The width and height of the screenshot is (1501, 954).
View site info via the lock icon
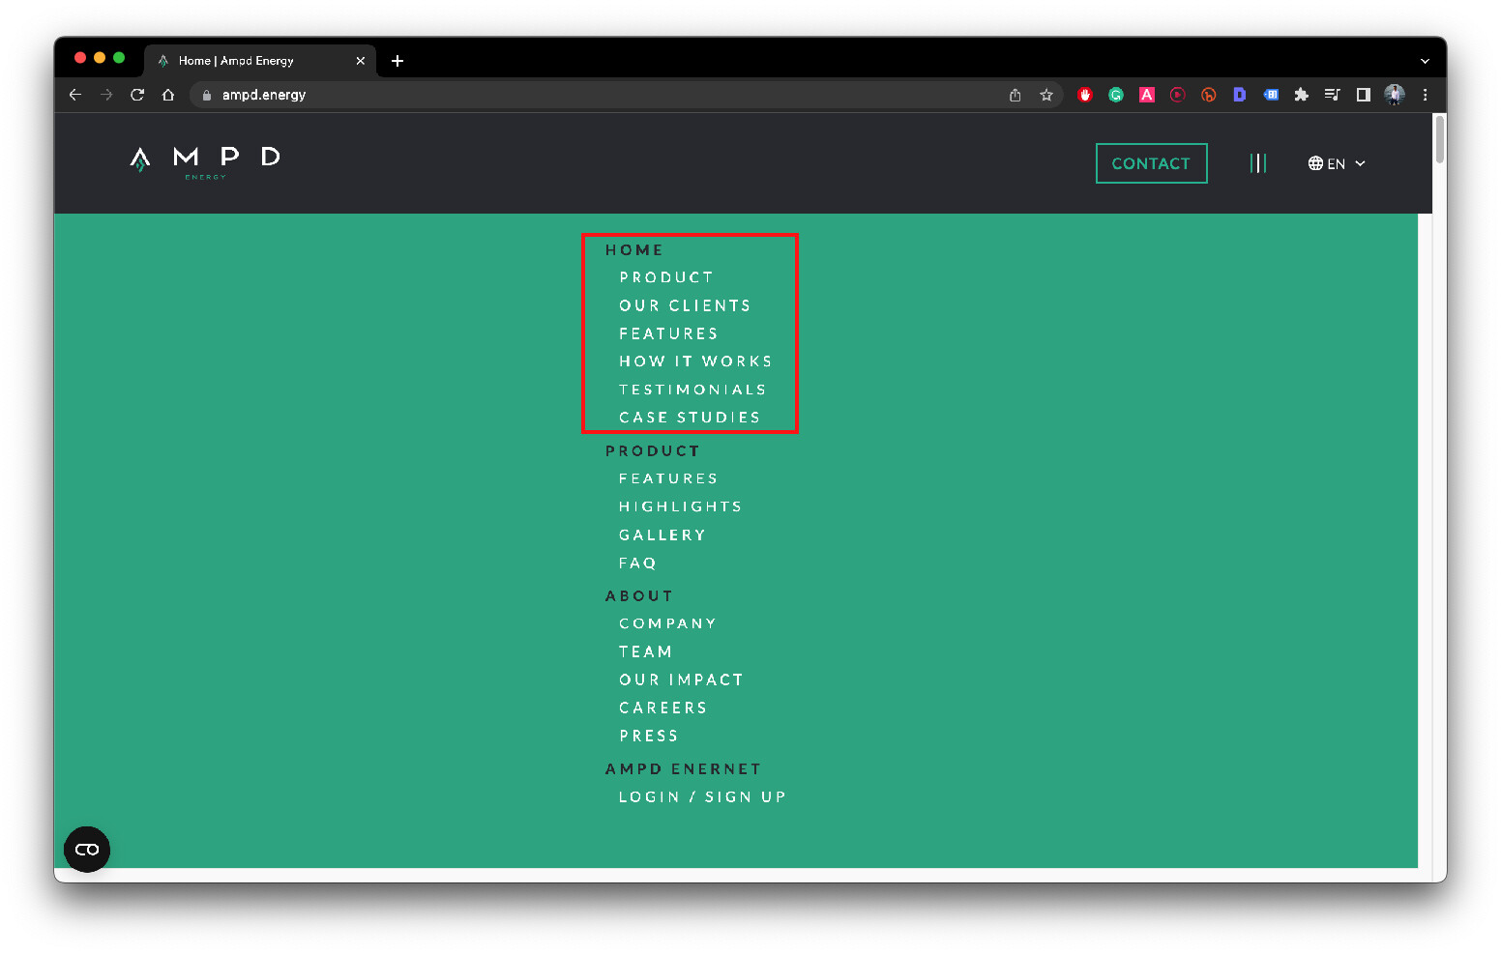click(207, 95)
